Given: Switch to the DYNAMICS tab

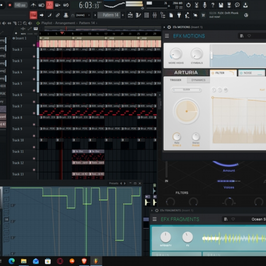Looking at the screenshot, I should (198, 80).
